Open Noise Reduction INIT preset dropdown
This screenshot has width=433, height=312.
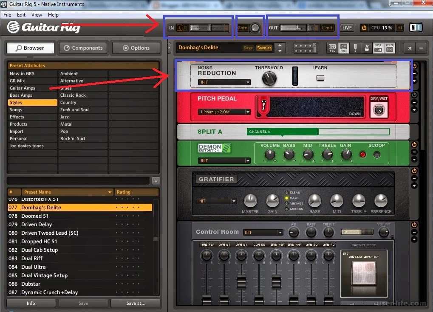pos(224,82)
